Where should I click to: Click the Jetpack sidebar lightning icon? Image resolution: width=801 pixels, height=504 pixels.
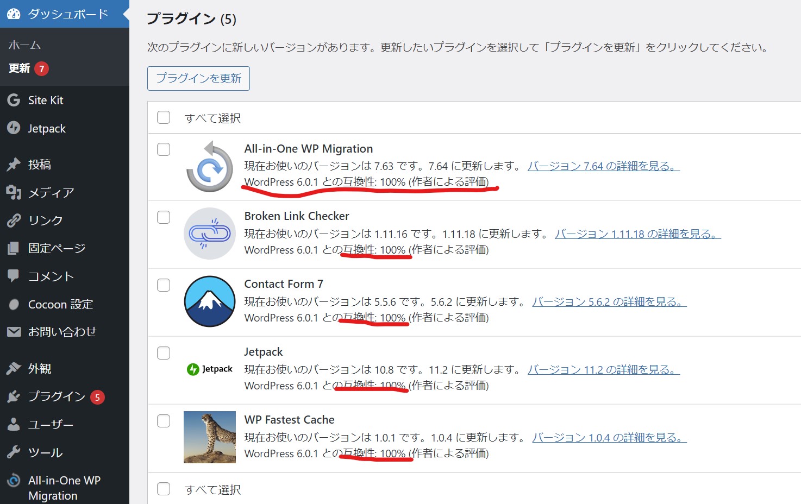(14, 128)
